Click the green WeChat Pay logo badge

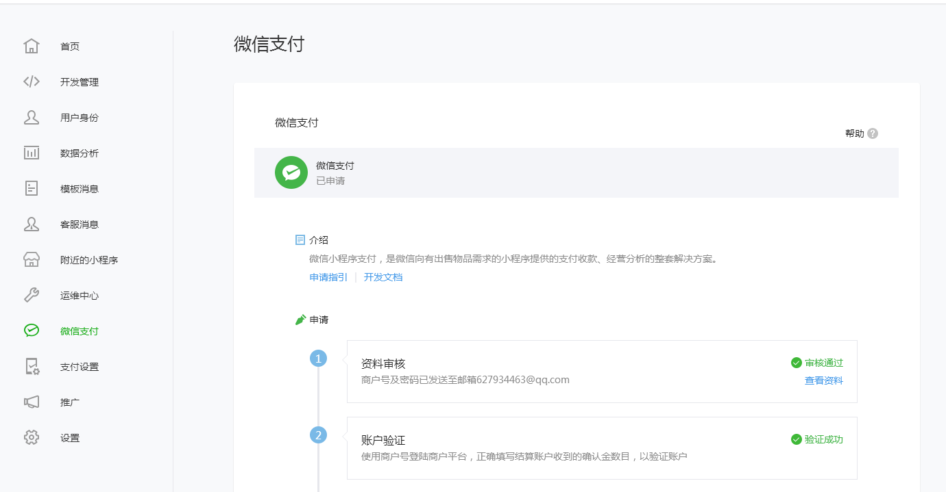291,172
